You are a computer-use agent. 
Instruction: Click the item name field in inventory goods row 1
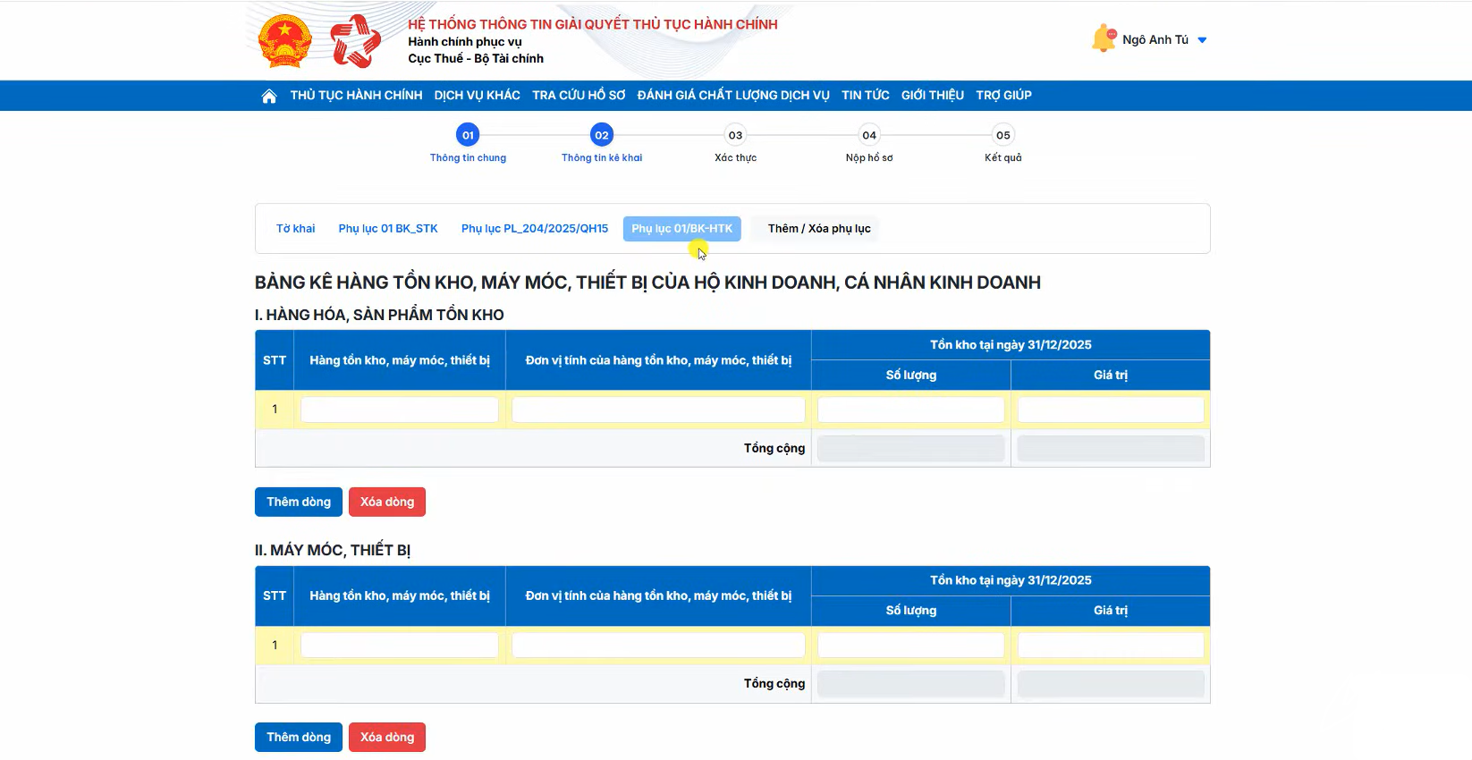tap(400, 410)
